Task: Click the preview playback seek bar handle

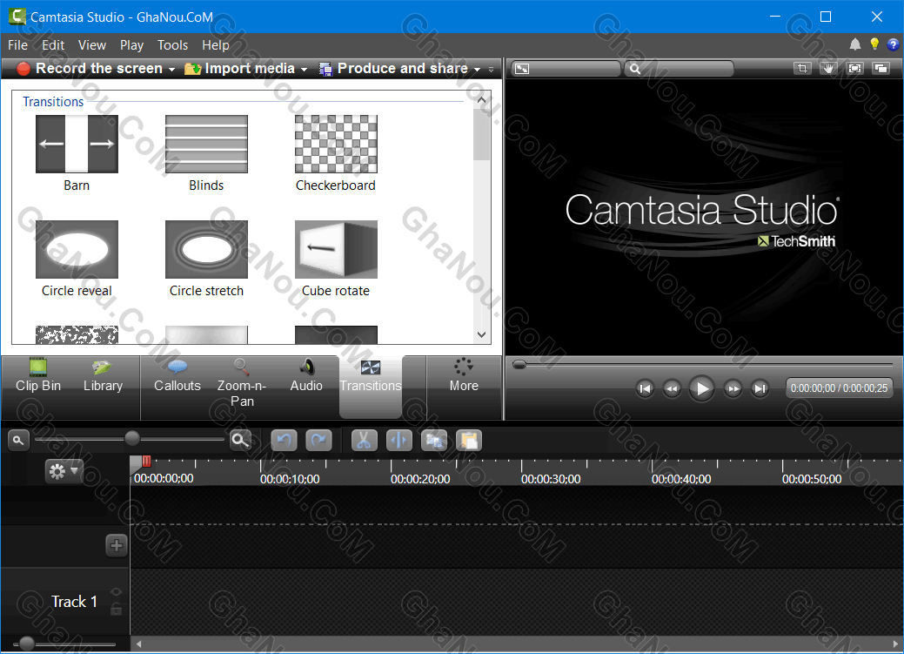Action: (519, 364)
